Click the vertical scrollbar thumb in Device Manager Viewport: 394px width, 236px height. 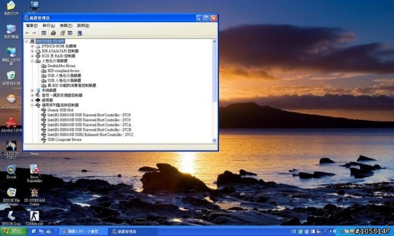coord(215,73)
